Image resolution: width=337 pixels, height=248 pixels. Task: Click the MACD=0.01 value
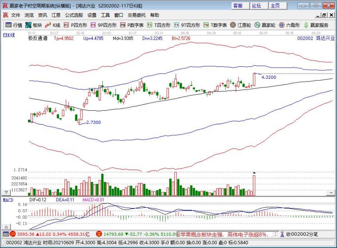tap(93, 200)
